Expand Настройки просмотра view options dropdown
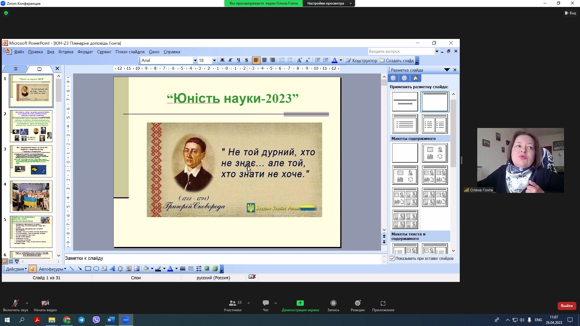 pos(350,3)
